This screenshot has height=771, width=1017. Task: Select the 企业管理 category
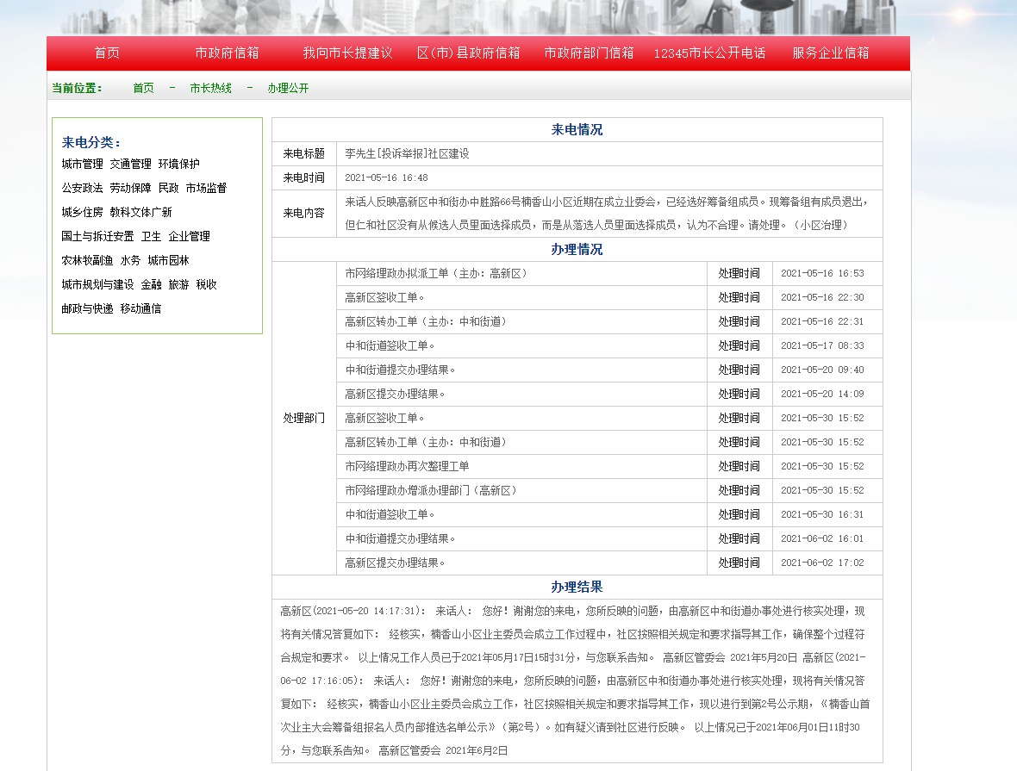coord(190,236)
